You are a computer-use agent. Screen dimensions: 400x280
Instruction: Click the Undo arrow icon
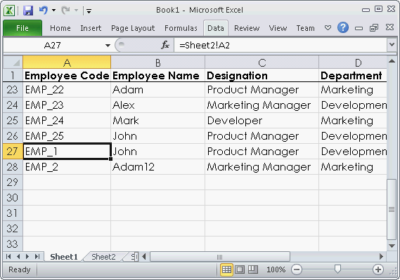tap(43, 11)
